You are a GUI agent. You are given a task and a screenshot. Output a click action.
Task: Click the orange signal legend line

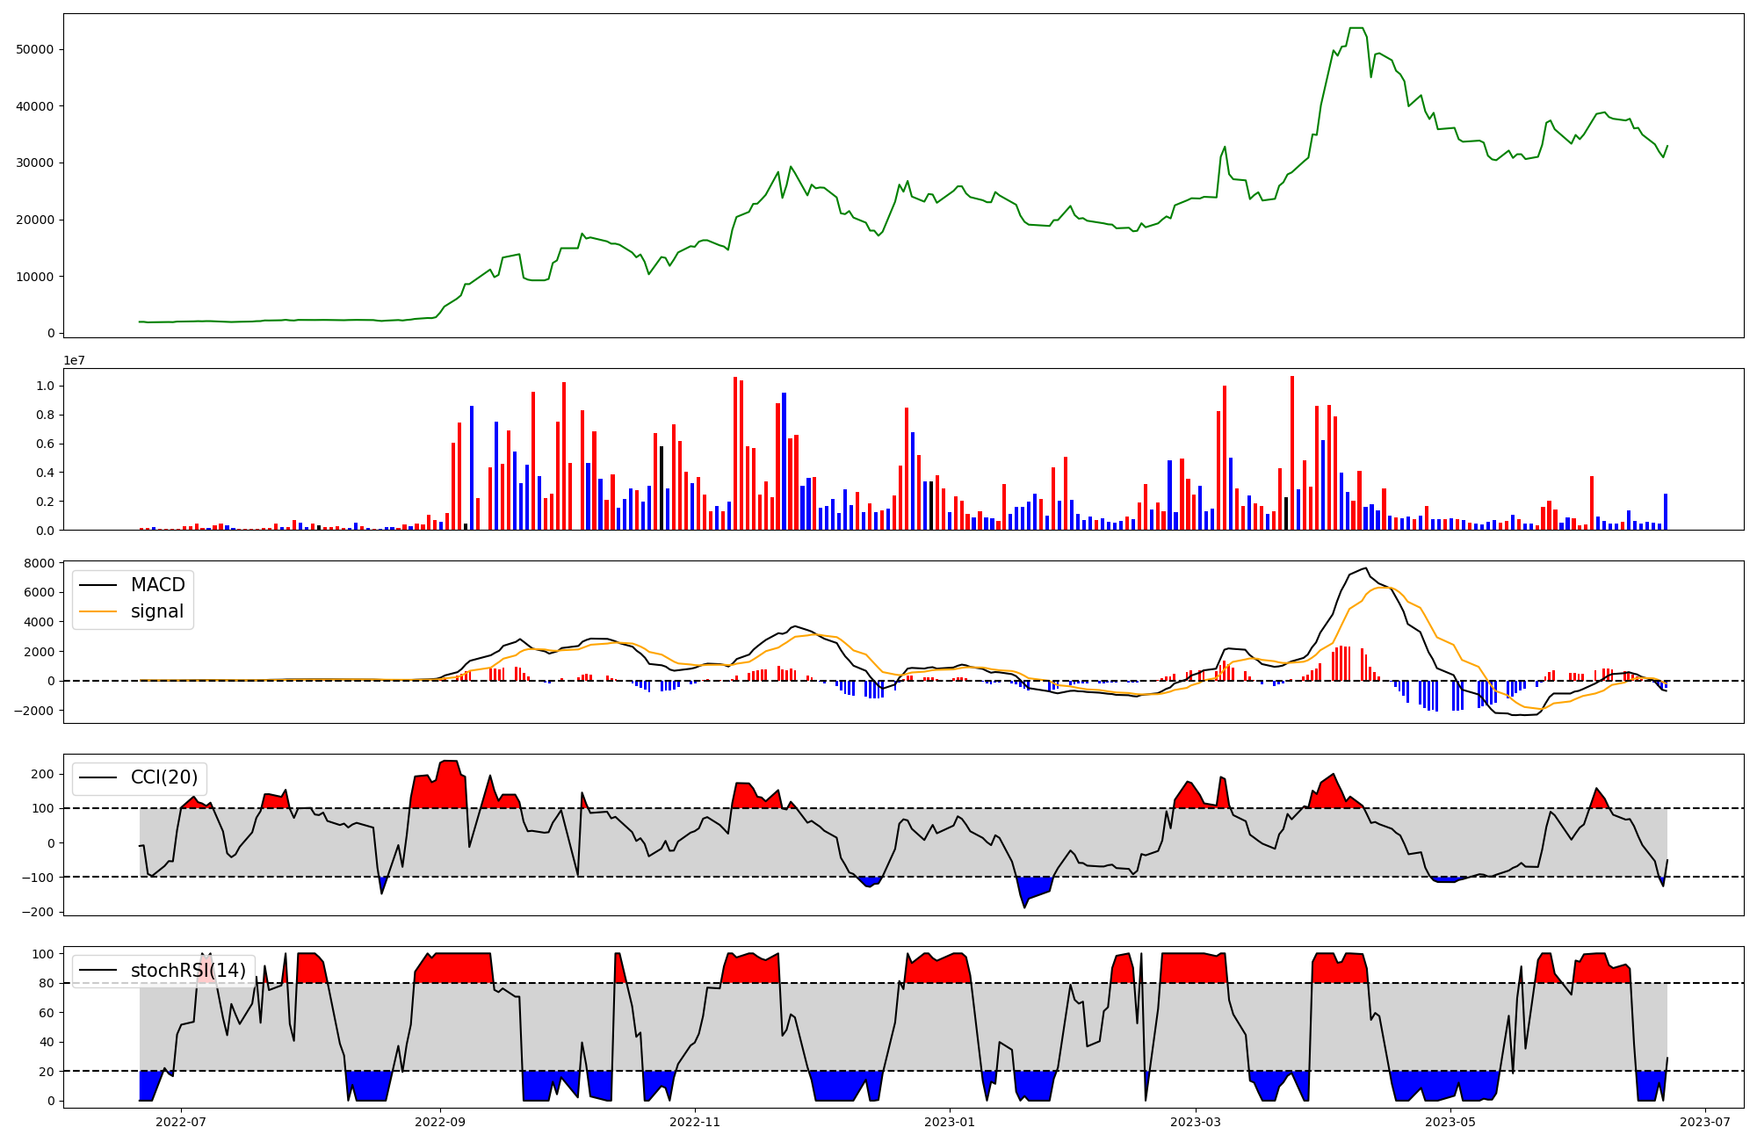tap(98, 612)
